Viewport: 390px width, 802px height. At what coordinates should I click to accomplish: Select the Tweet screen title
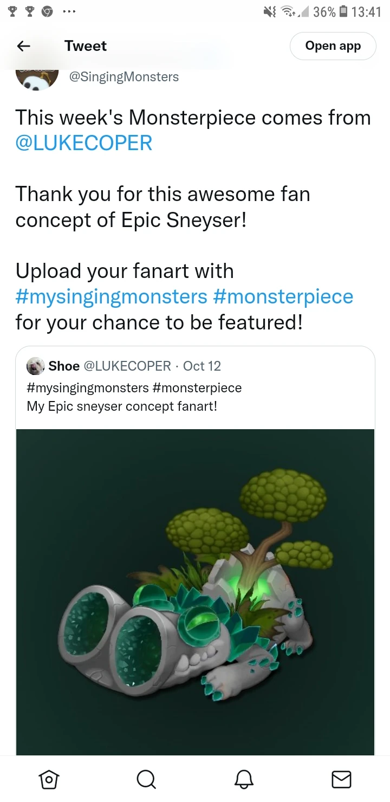(x=85, y=46)
